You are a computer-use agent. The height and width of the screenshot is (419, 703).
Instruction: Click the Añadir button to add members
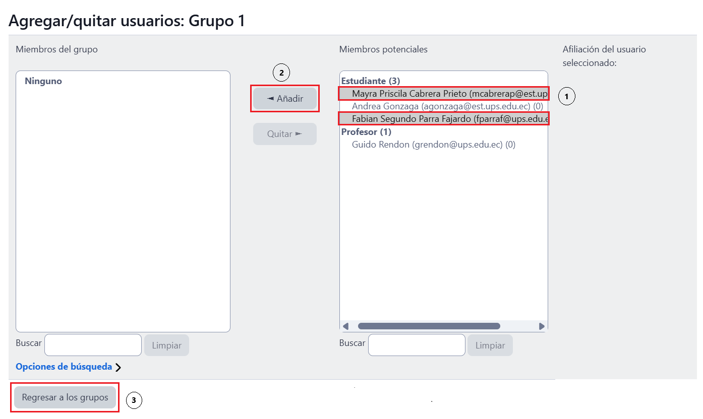tap(285, 99)
